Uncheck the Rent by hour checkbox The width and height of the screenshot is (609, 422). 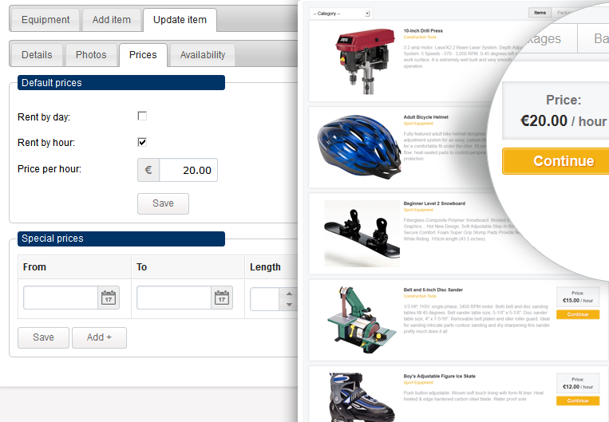pyautogui.click(x=142, y=142)
